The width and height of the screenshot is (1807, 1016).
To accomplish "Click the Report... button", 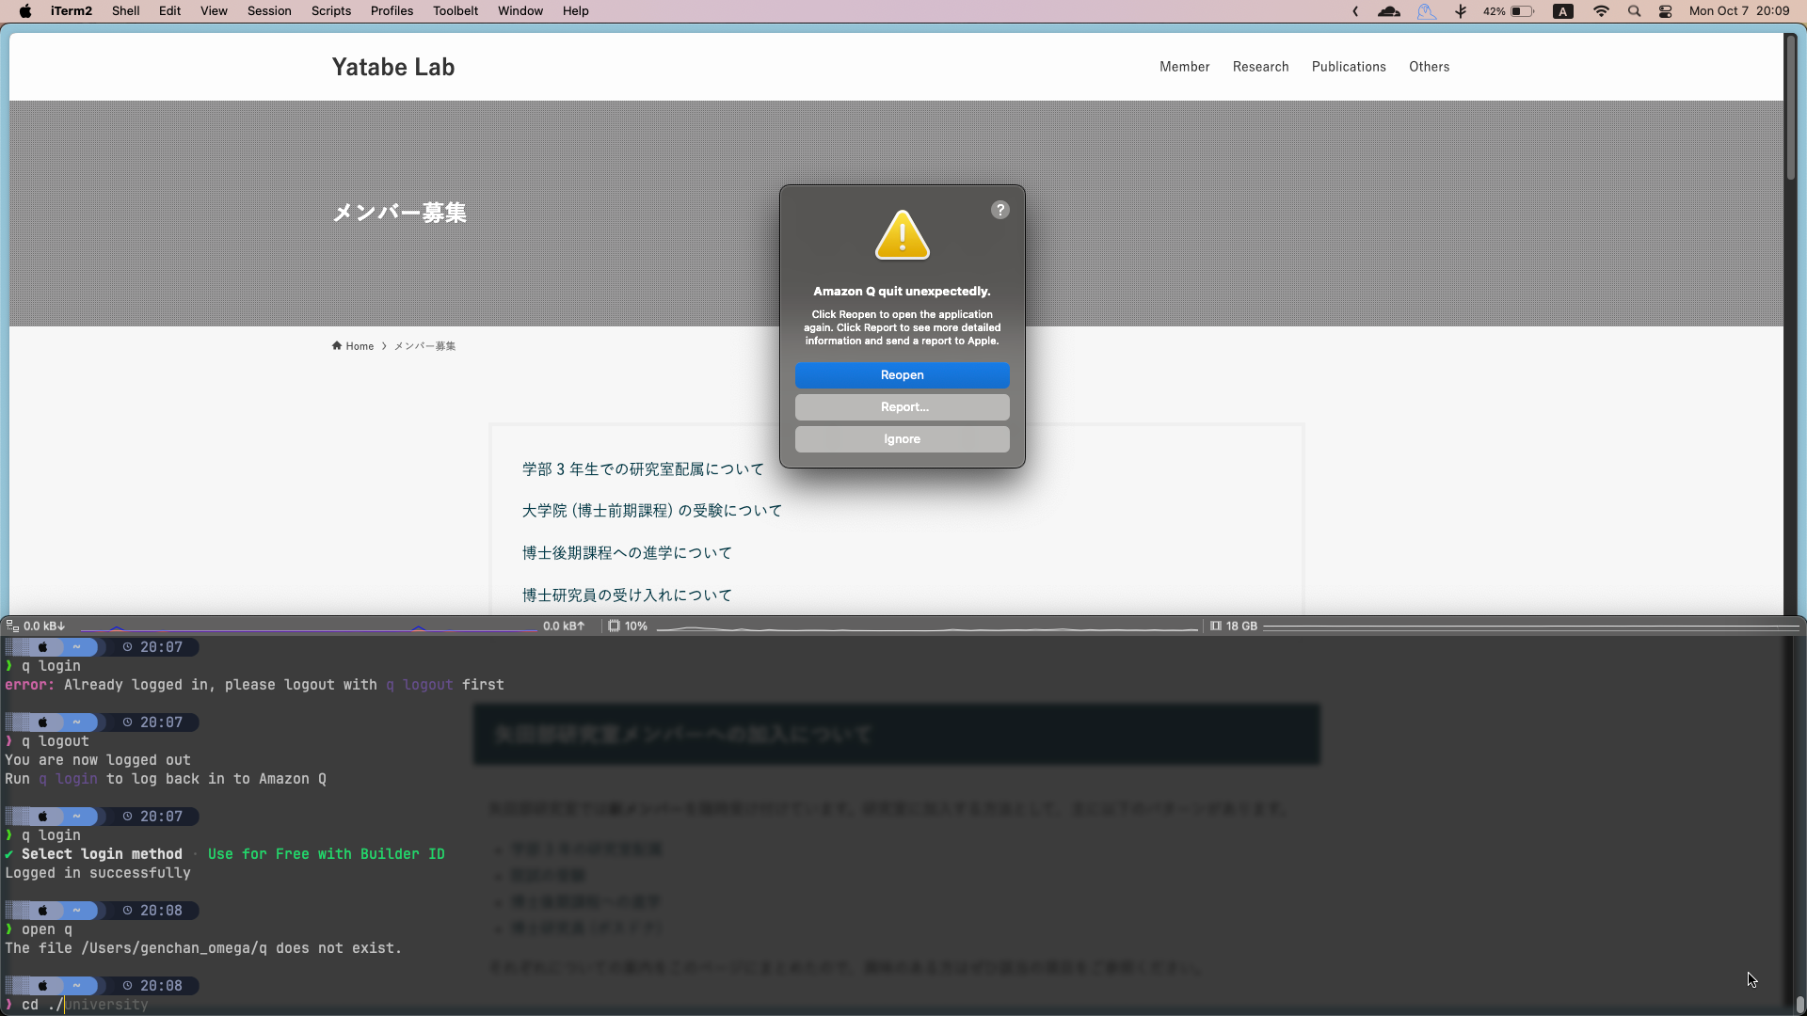I will [x=902, y=407].
